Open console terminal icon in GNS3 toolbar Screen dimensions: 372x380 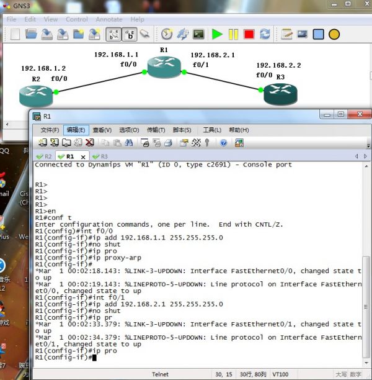click(x=198, y=34)
